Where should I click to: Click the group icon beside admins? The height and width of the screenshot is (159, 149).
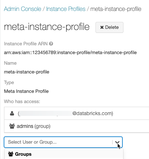coord(12,126)
